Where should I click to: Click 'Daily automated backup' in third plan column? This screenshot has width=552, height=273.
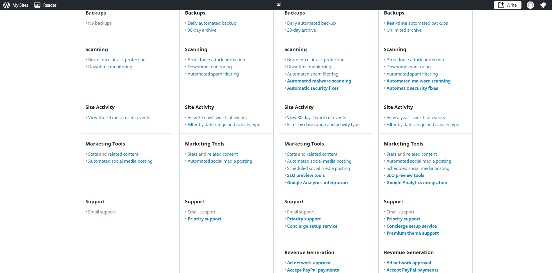[x=311, y=23]
